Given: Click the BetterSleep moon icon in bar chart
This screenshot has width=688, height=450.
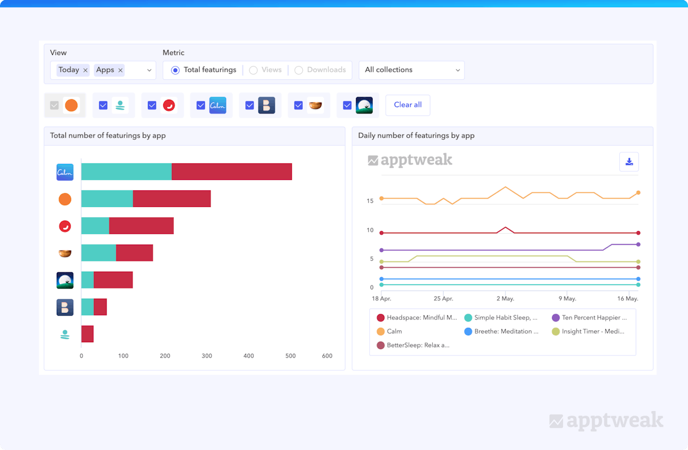Looking at the screenshot, I should [x=65, y=280].
